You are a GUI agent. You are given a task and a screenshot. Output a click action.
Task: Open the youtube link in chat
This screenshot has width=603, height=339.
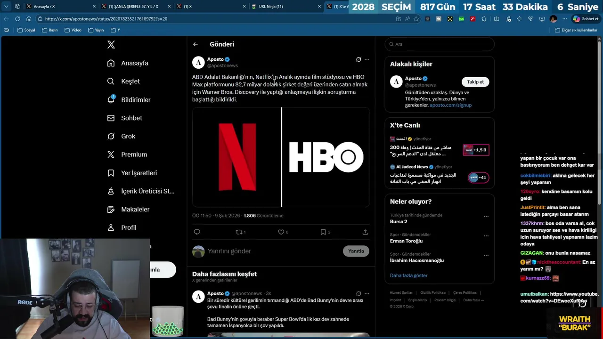560,297
